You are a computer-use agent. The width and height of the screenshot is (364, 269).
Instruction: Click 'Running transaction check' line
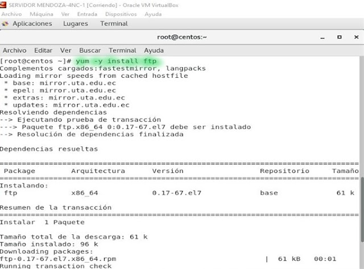56,266
